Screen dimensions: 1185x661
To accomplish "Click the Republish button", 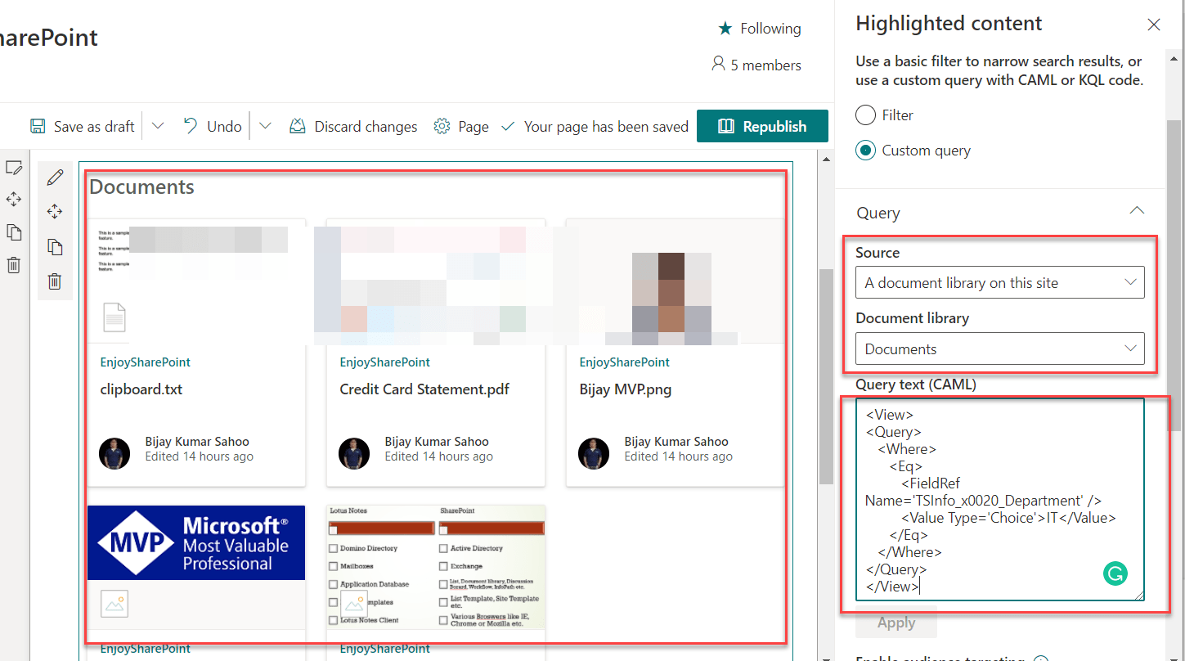I will pos(762,126).
